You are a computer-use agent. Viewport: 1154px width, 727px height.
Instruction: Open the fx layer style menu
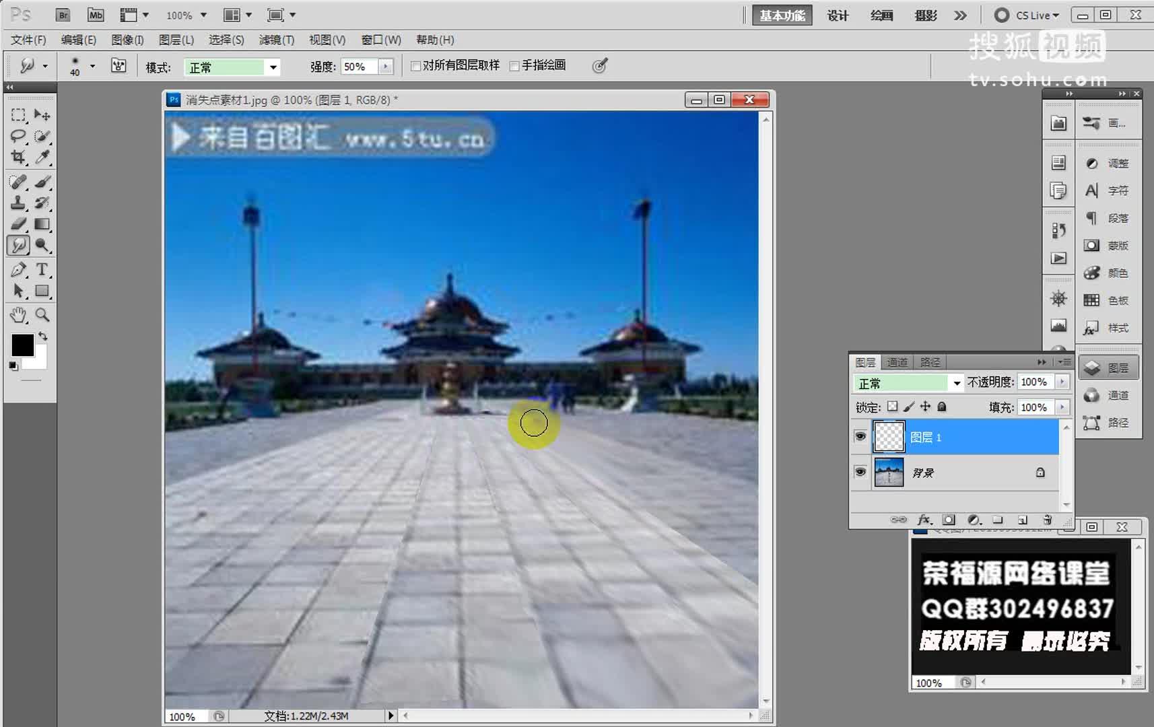pyautogui.click(x=925, y=520)
